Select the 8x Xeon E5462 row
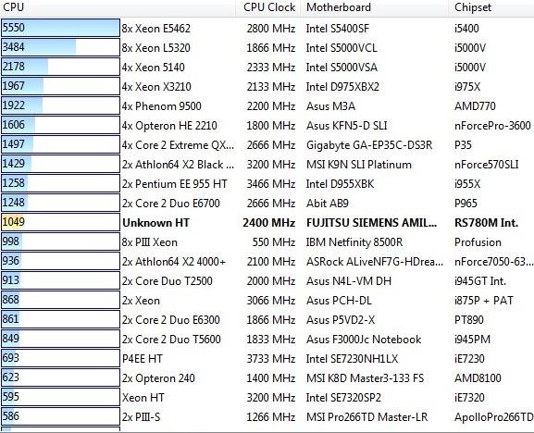This screenshot has width=534, height=433. (x=267, y=28)
